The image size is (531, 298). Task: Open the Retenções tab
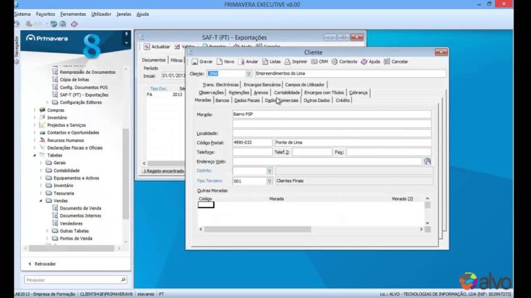239,92
